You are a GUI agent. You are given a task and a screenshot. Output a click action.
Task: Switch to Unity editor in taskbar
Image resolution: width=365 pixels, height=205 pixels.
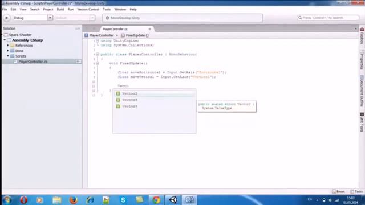(173, 200)
